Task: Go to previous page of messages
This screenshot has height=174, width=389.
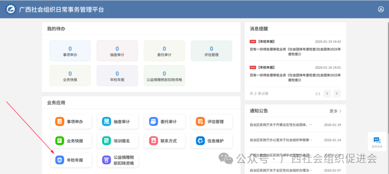Action: pyautogui.click(x=327, y=93)
